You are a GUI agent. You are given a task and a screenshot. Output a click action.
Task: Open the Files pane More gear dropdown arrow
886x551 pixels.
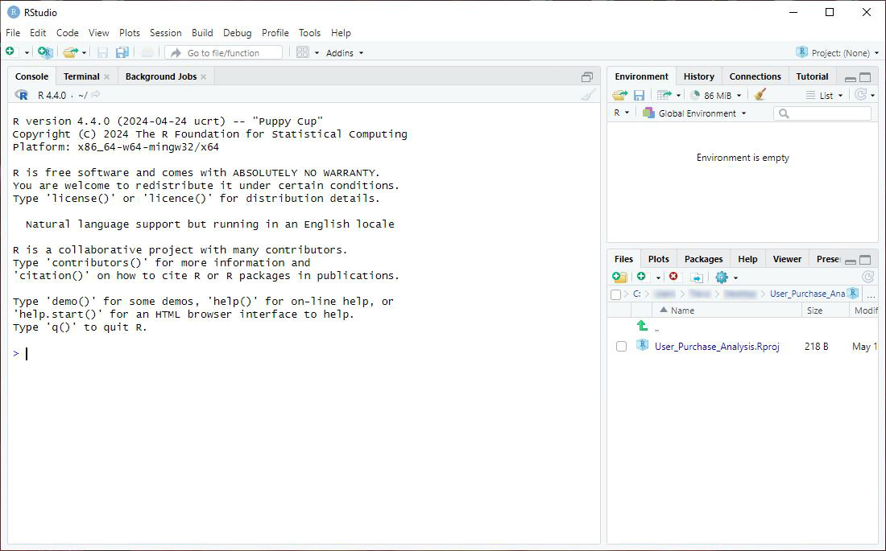click(x=735, y=278)
